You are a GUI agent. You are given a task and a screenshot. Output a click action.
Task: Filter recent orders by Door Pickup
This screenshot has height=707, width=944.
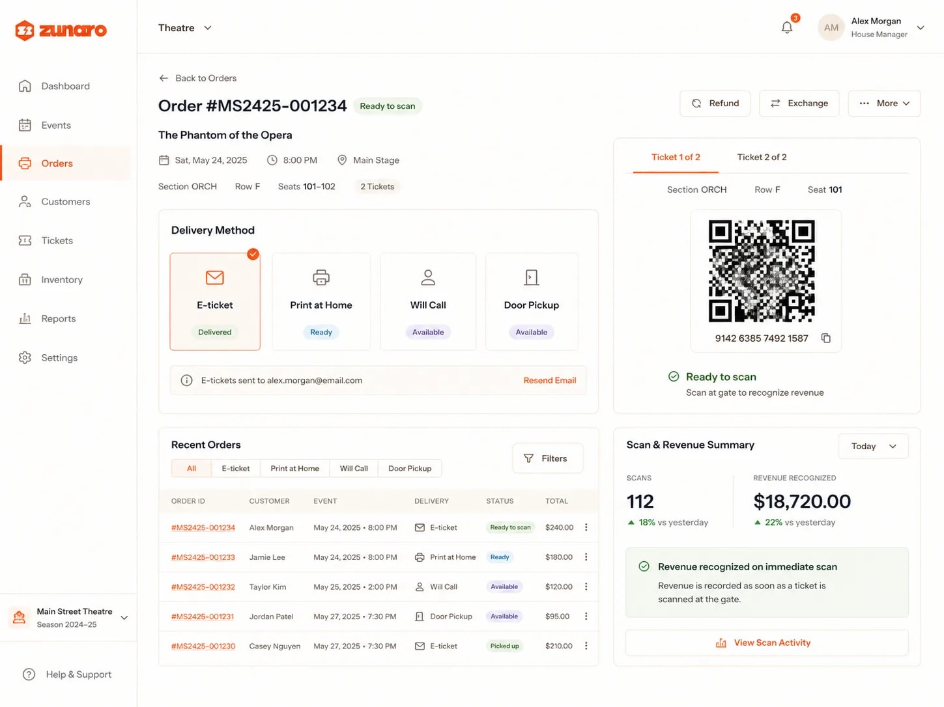(410, 468)
